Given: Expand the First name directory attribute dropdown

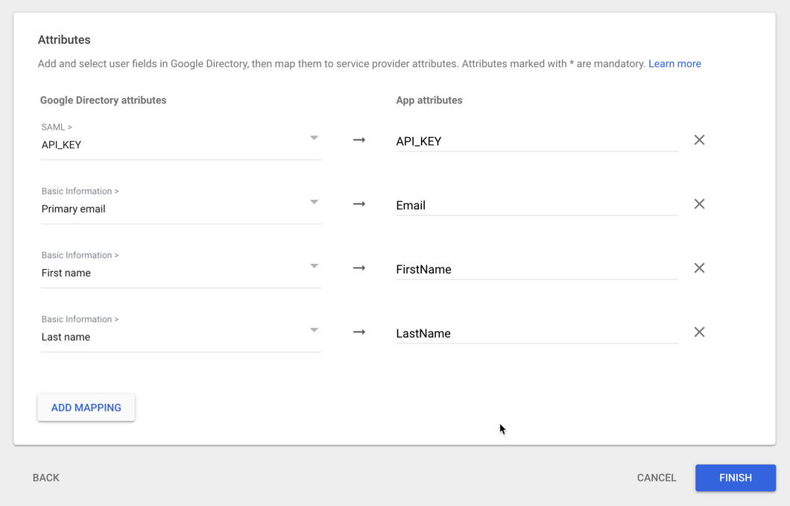Looking at the screenshot, I should [314, 266].
